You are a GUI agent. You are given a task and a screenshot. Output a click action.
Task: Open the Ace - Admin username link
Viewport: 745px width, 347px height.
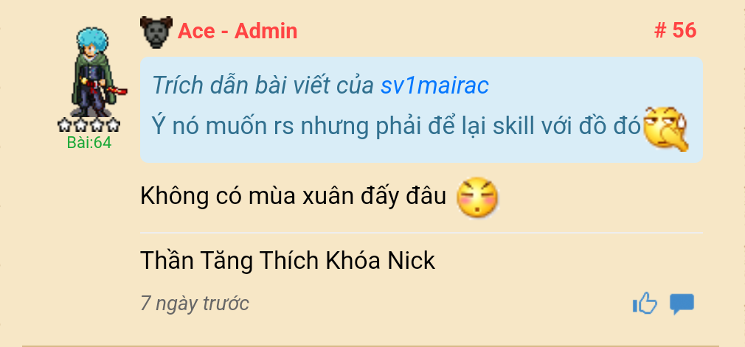point(238,32)
